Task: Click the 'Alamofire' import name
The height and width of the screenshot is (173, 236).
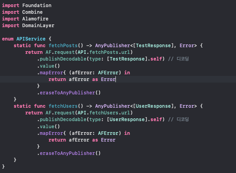Action: pyautogui.click(x=35, y=19)
